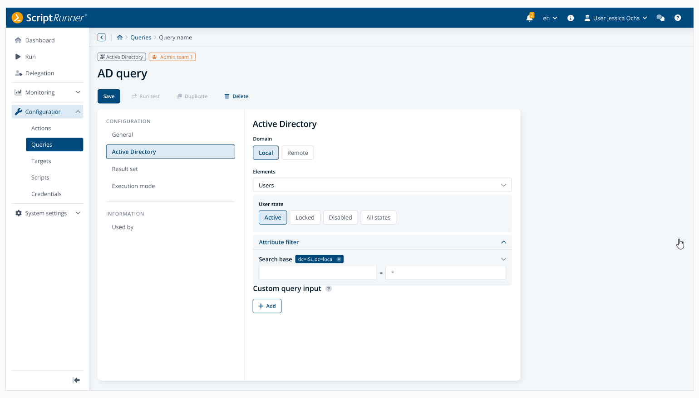Remove the dc=ISL,dc=local search base tag
Image resolution: width=699 pixels, height=398 pixels.
point(339,259)
